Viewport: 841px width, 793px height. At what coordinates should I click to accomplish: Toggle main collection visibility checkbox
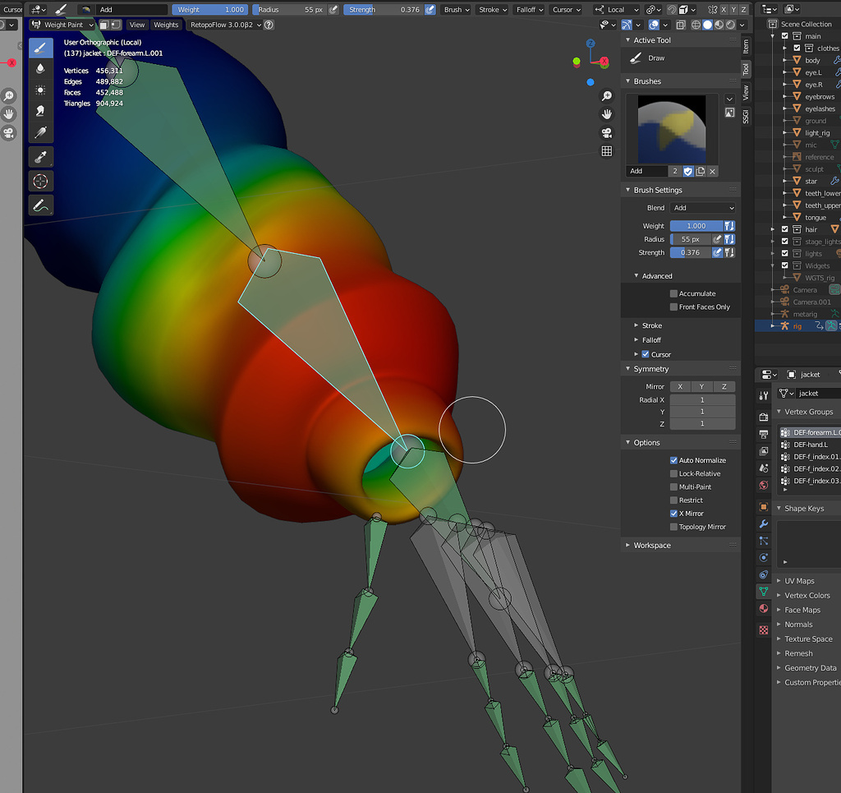point(784,36)
